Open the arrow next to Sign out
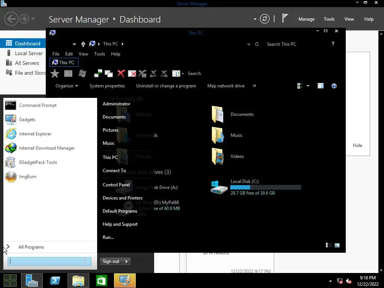Viewport: 384px width, 288px height. (126, 261)
